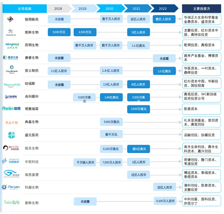Click 星眸生物 3,100万人民币 box
This screenshot has height=214, width=224.
pos(165,201)
